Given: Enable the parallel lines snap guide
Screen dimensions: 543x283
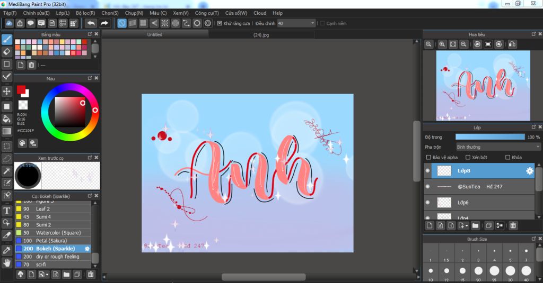Looking at the screenshot, I should tap(133, 23).
